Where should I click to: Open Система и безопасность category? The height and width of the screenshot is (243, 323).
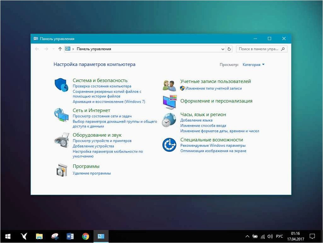100,80
